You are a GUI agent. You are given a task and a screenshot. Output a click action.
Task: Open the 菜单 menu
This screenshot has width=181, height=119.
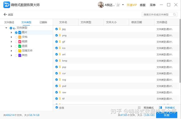(153, 5)
